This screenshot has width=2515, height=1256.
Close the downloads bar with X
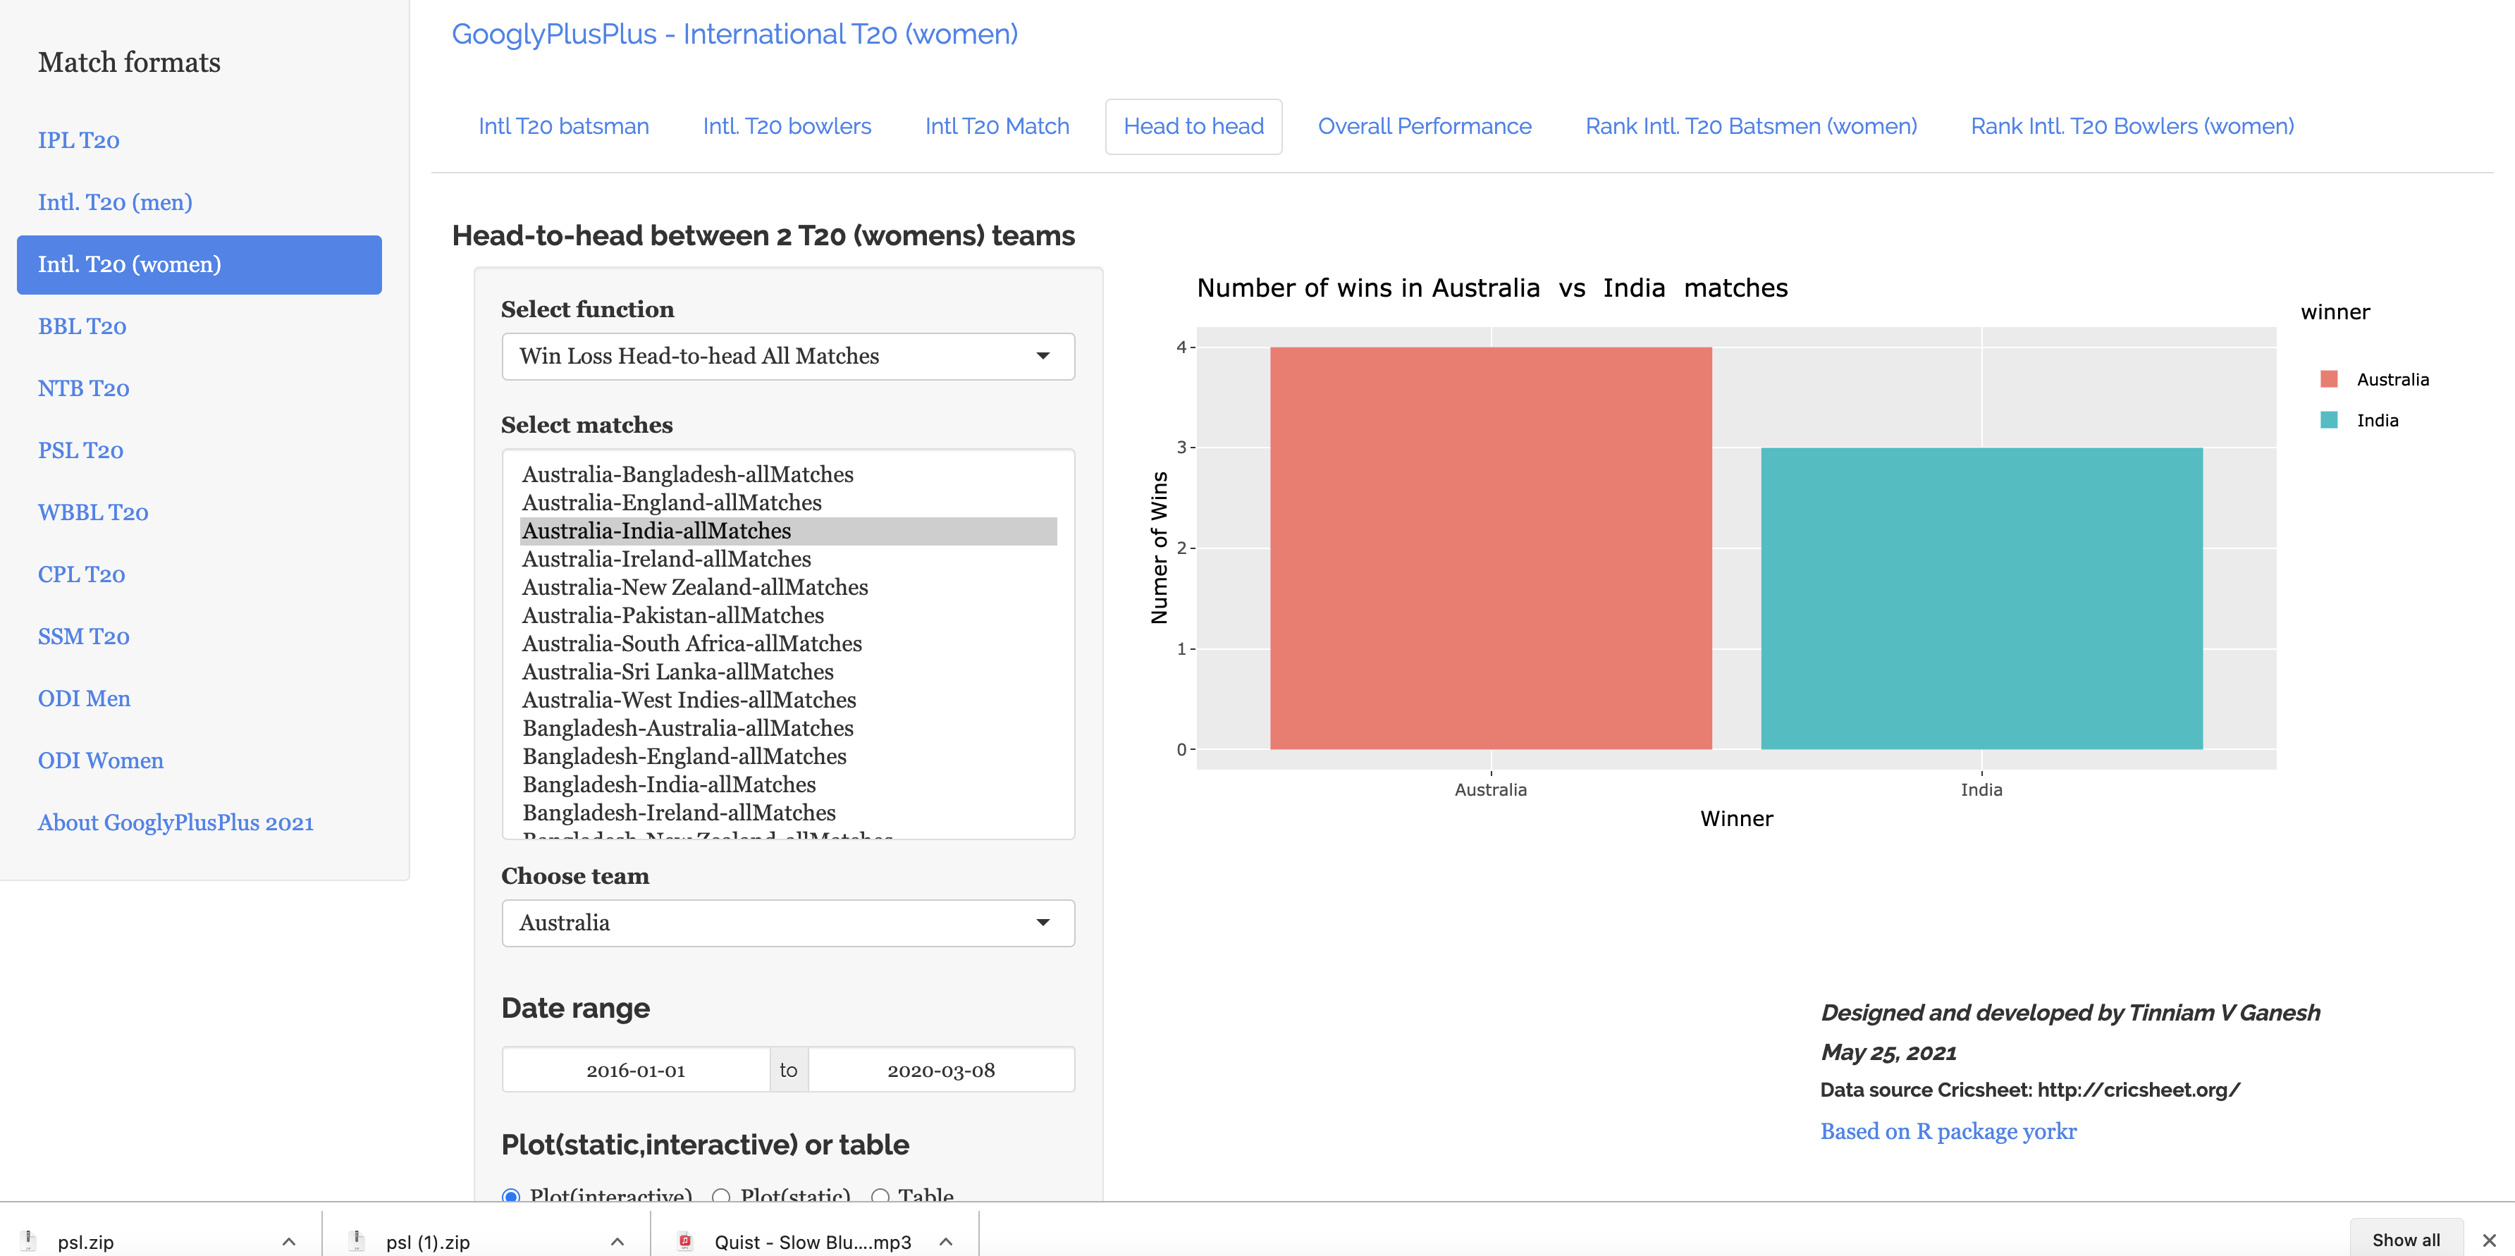(2489, 1240)
